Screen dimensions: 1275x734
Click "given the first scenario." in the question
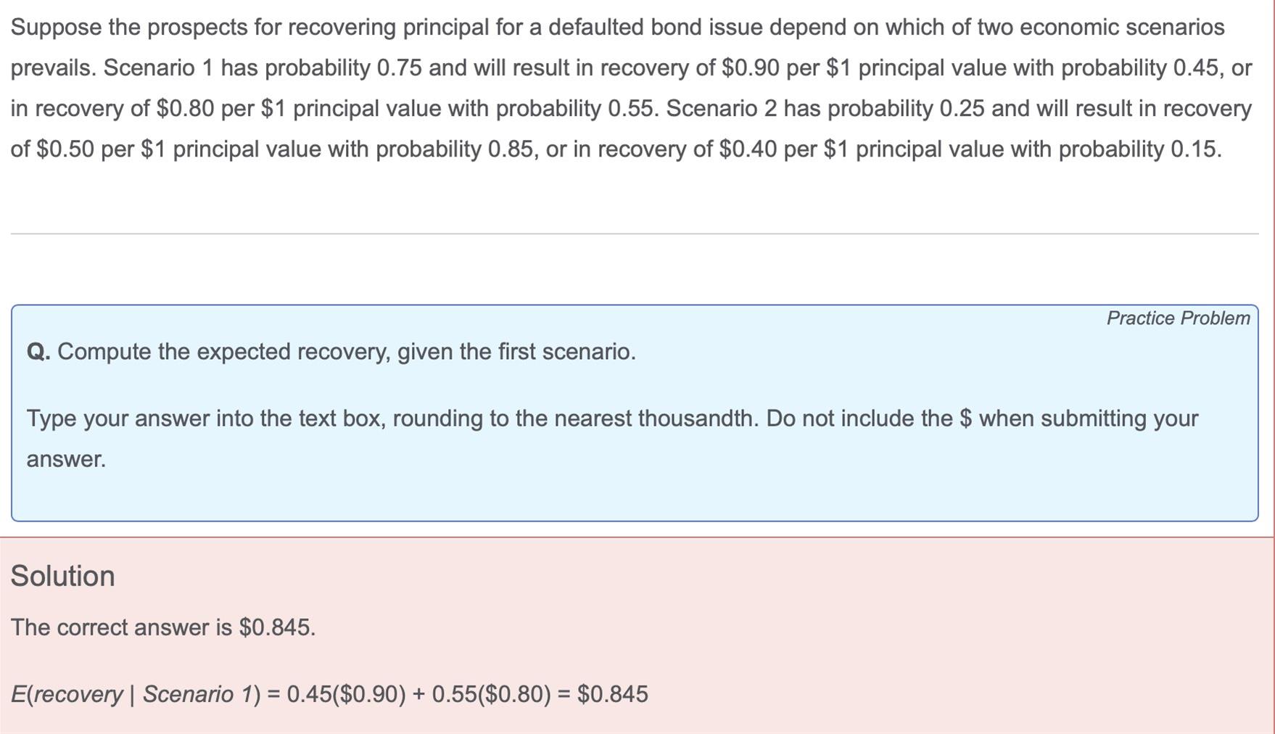[x=516, y=352]
